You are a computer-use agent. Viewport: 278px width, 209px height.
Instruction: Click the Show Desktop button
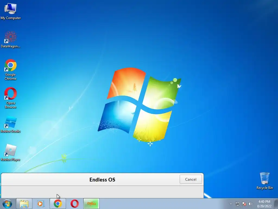tap(276, 204)
